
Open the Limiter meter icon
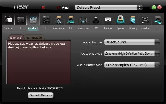pyautogui.click(x=108, y=20)
